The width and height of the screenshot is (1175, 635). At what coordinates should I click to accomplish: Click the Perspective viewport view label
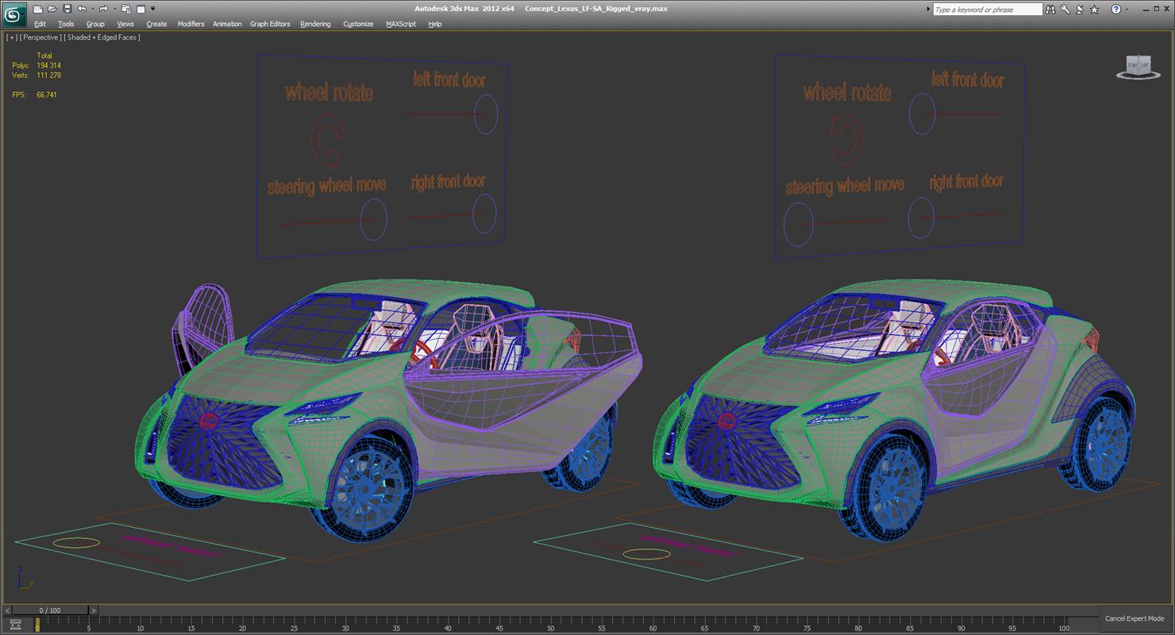coord(40,37)
